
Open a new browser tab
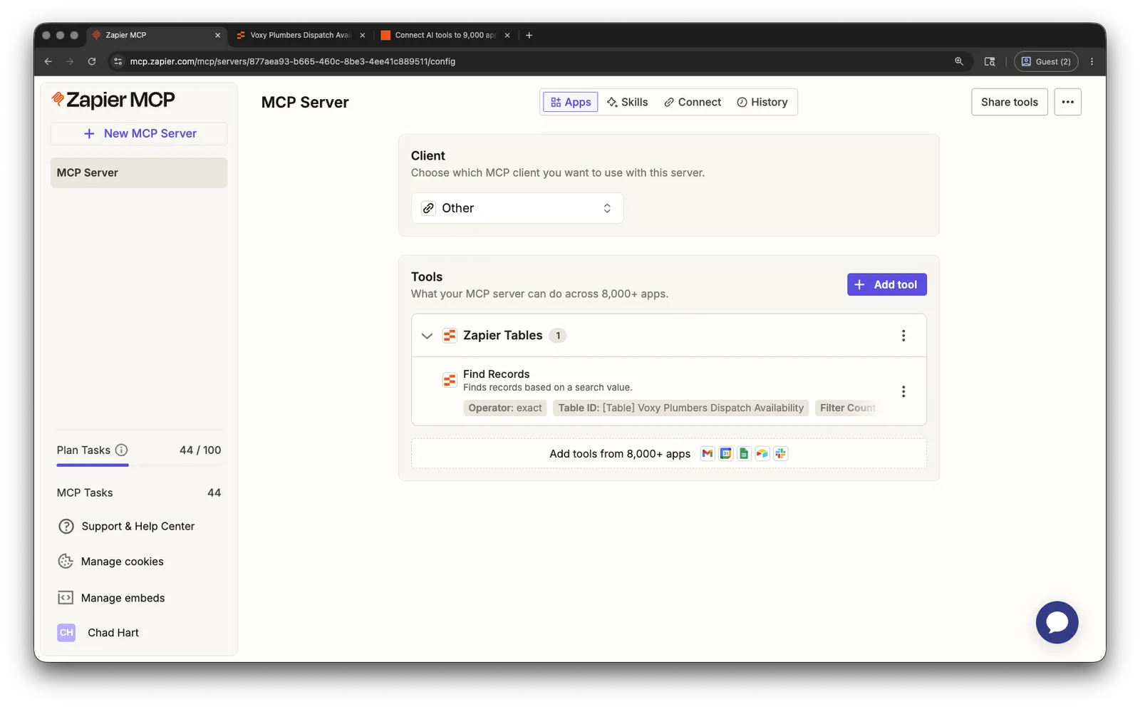529,35
